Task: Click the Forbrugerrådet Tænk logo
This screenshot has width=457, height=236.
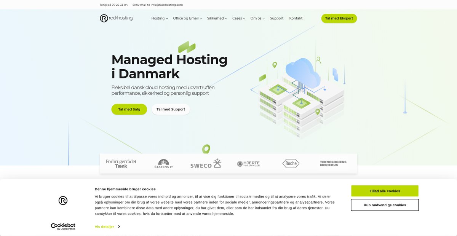Action: 121,164
